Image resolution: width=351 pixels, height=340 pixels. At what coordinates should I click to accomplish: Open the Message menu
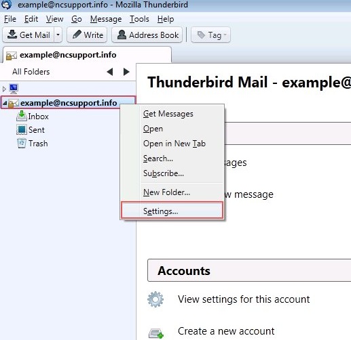[x=106, y=19]
